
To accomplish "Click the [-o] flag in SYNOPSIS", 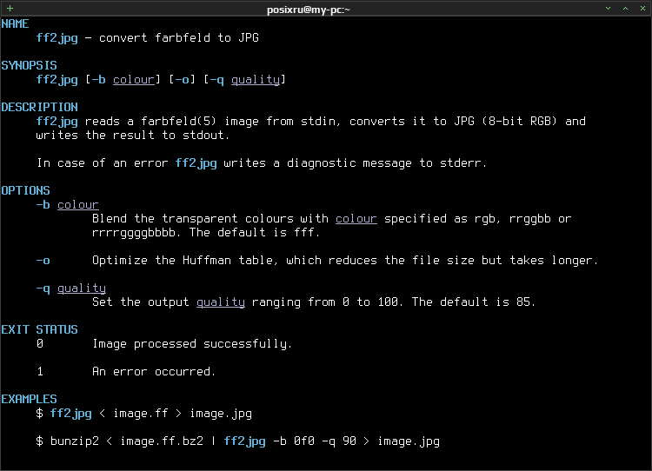I will [x=183, y=79].
